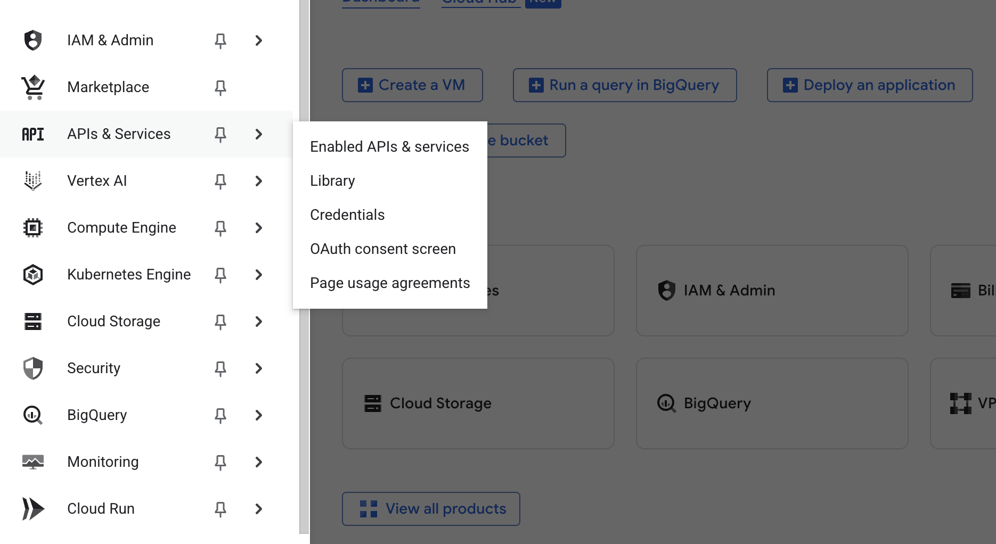
Task: Open the IAM & Admin quick access card
Action: tap(772, 291)
